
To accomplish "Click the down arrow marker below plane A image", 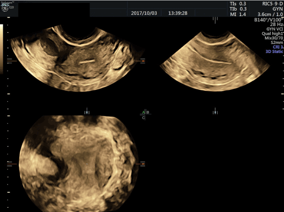I will (x=86, y=112).
